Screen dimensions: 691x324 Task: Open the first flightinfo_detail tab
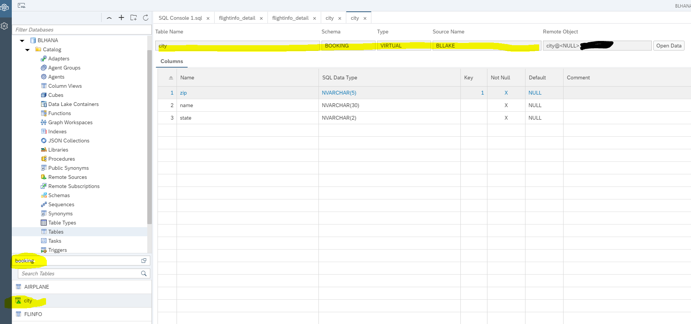pos(237,18)
